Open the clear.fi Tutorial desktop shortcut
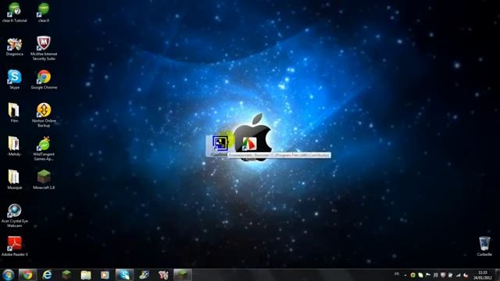This screenshot has width=500, height=281. tap(14, 12)
